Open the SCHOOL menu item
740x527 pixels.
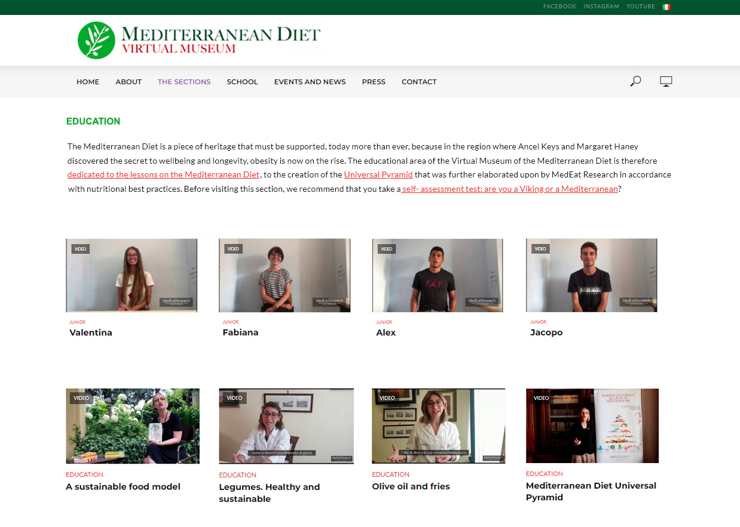coord(242,82)
